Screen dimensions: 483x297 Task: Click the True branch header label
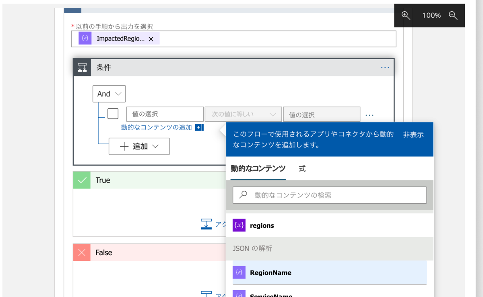[x=103, y=180]
